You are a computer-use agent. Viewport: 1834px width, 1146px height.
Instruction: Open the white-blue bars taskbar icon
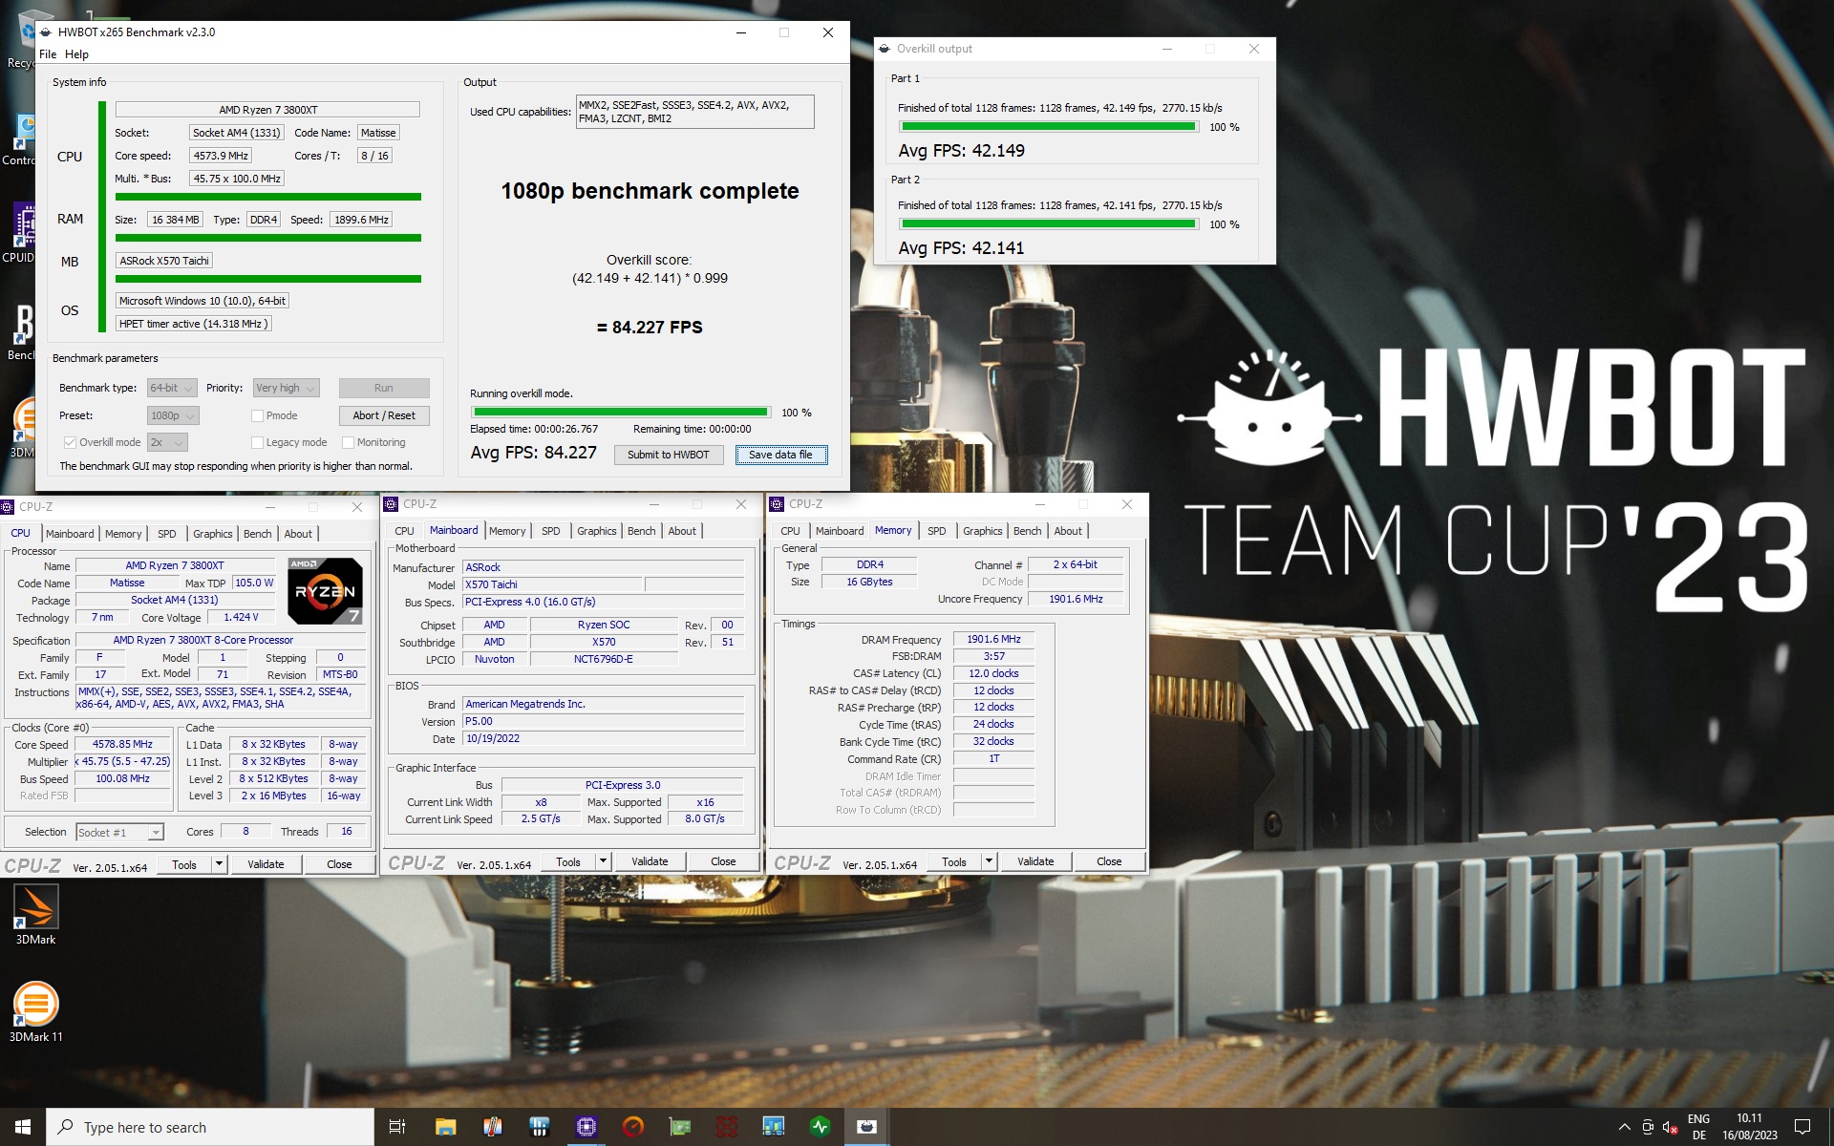[539, 1127]
